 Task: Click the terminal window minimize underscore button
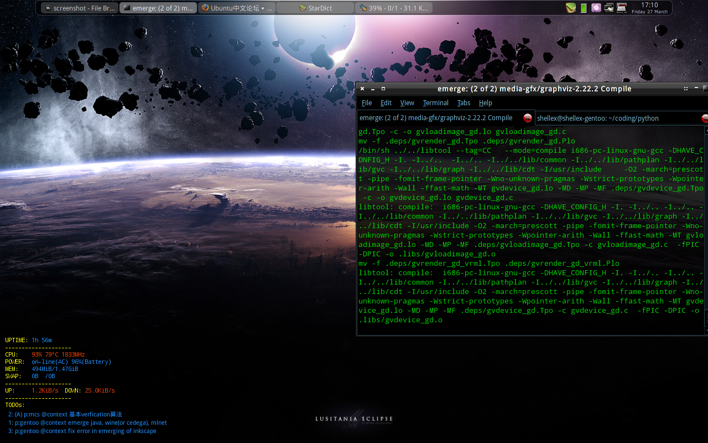(373, 89)
